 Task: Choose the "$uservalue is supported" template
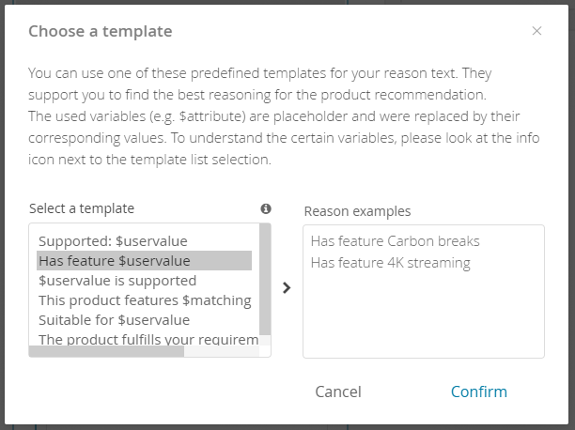(117, 281)
